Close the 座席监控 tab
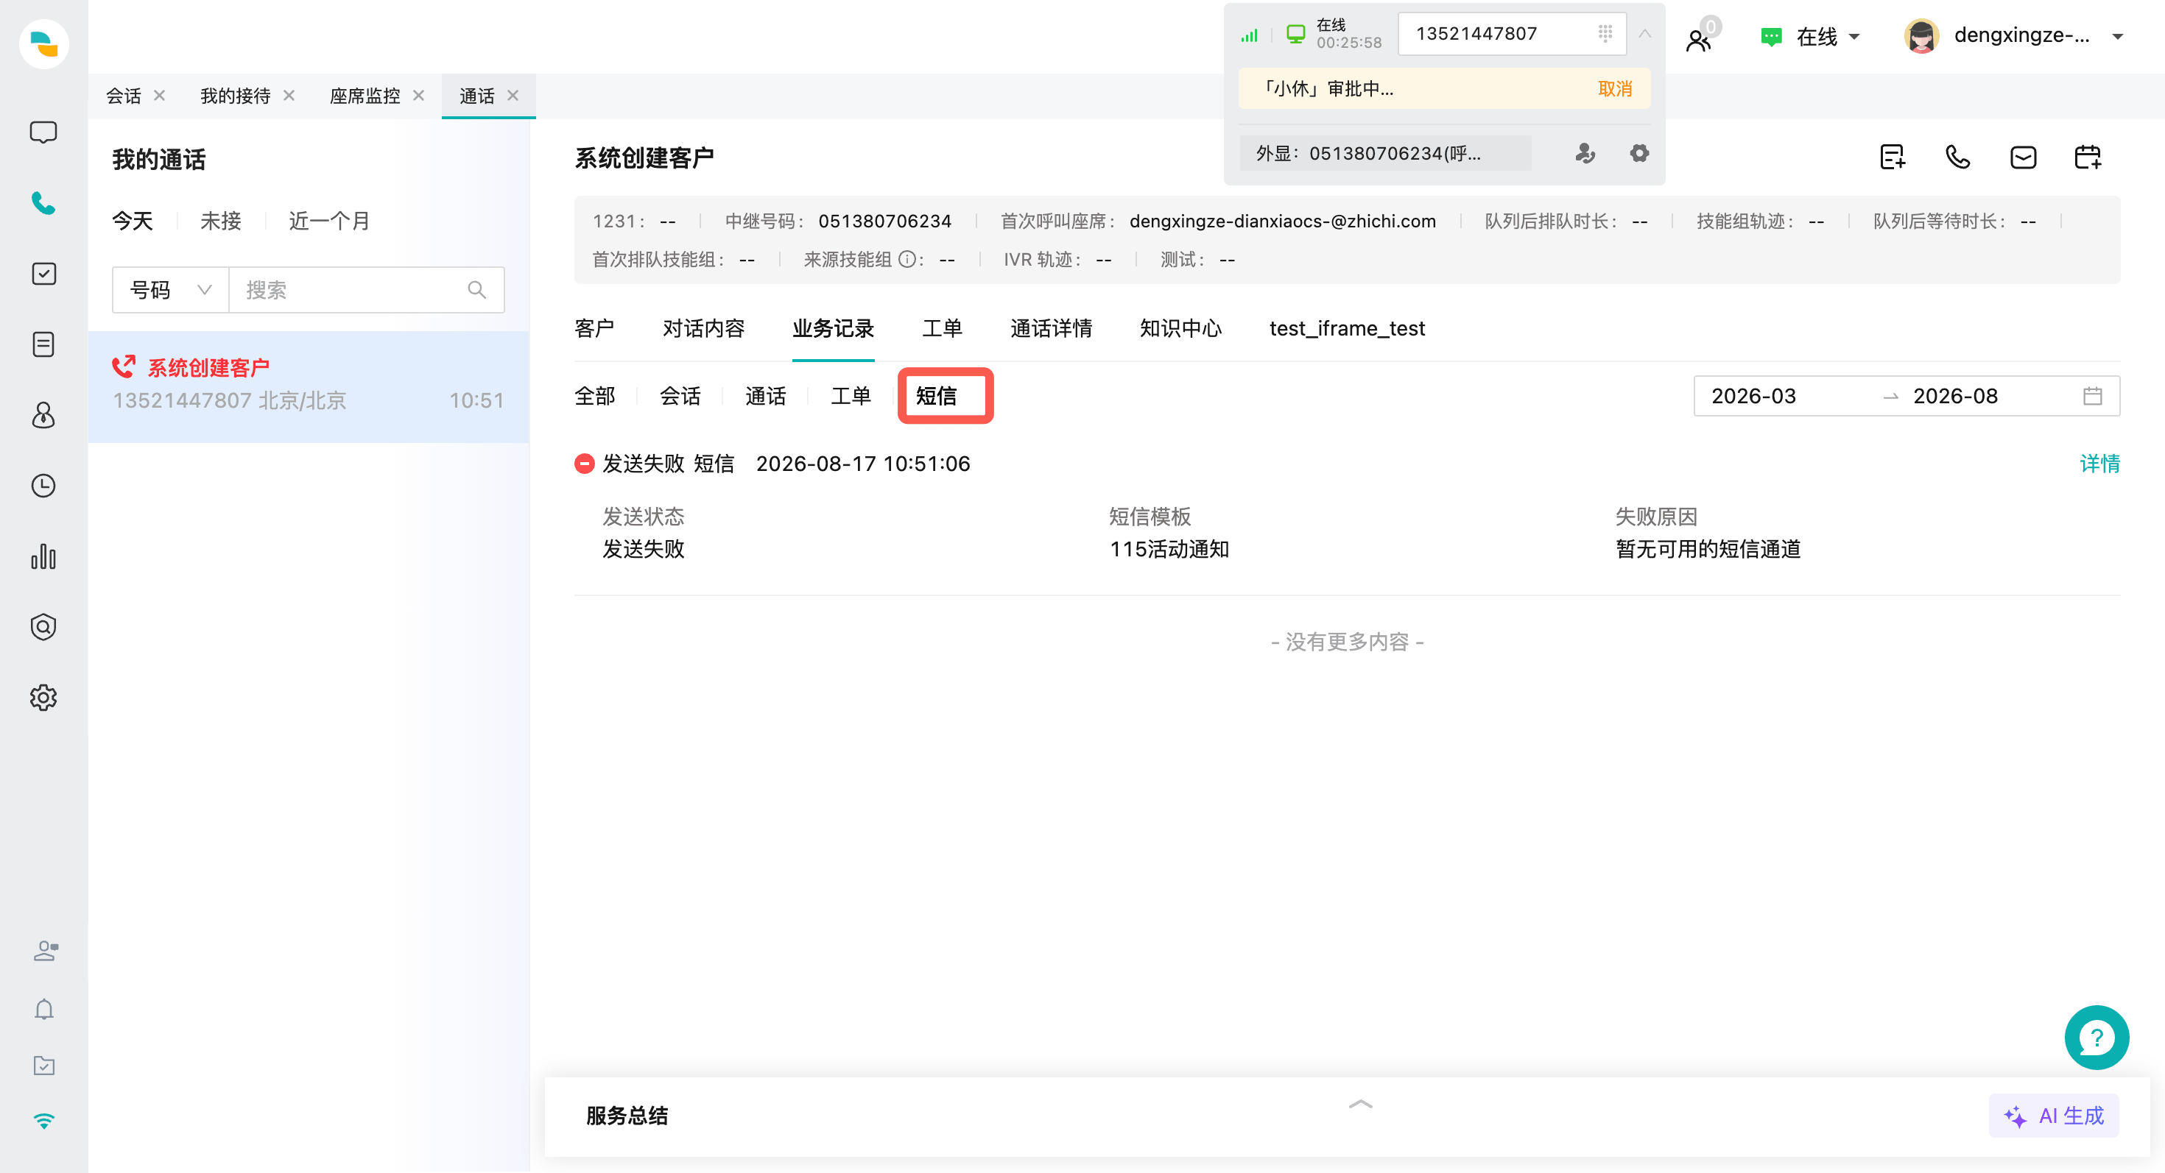 click(x=418, y=95)
